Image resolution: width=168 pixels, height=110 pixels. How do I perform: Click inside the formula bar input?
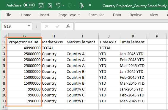point(121,26)
